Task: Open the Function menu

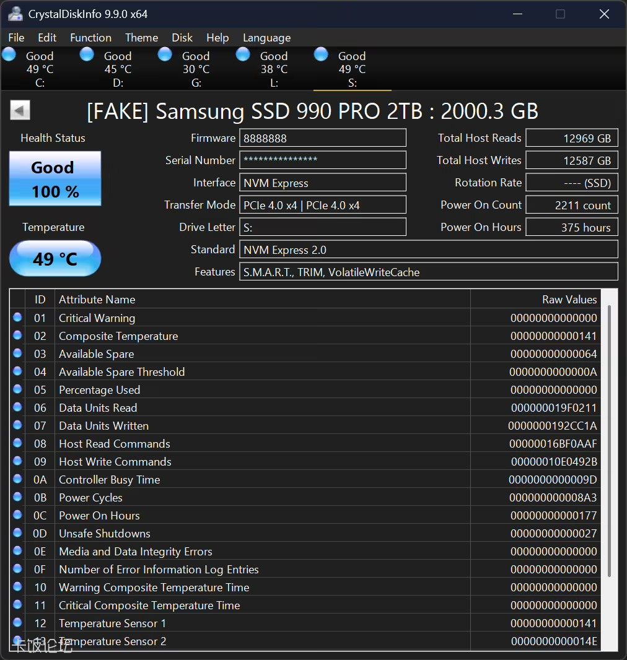Action: tap(90, 38)
